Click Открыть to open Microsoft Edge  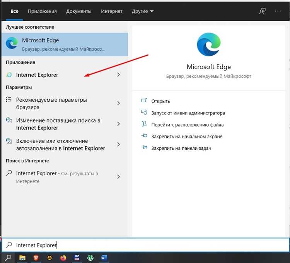[160, 101]
